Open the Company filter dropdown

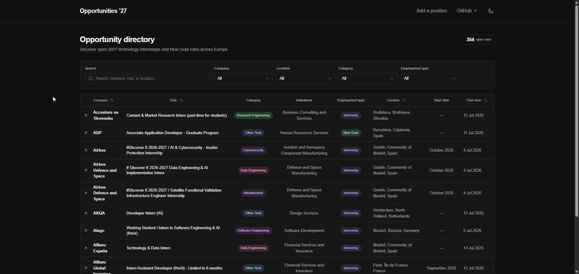pos(243,79)
